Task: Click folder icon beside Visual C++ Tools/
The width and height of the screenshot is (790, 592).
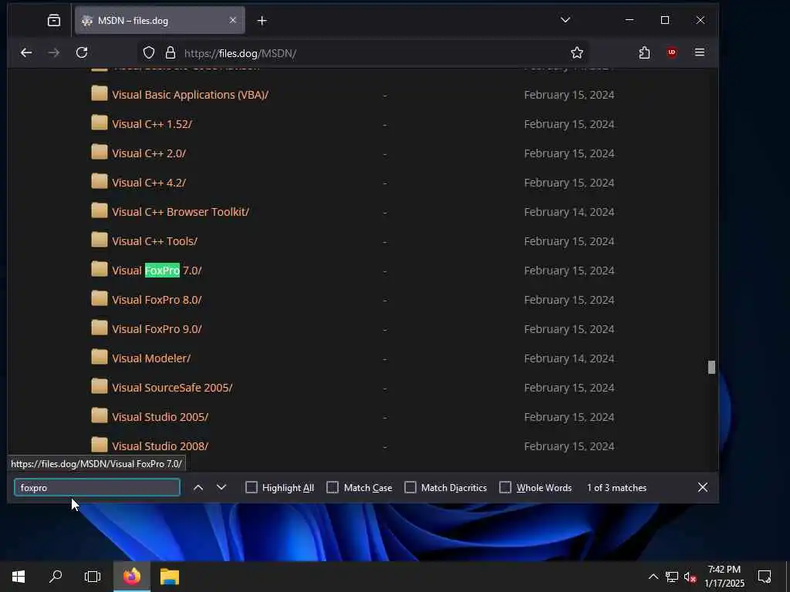Action: [100, 240]
